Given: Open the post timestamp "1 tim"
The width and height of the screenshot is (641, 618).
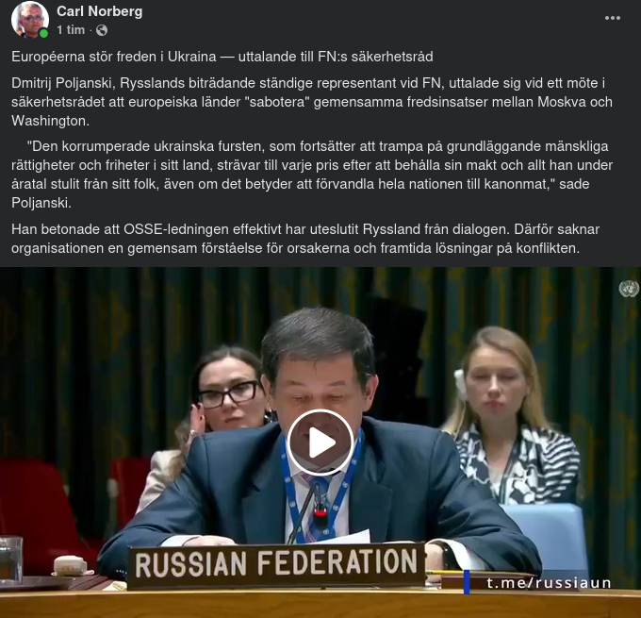Looking at the screenshot, I should 71,30.
